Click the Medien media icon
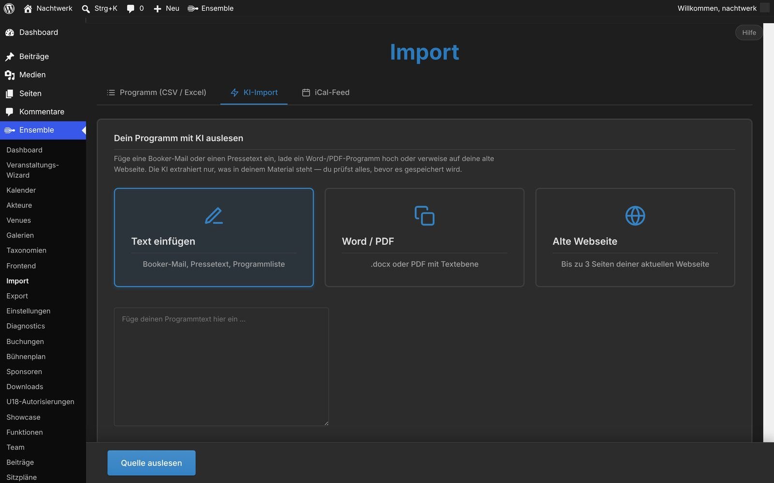Screen dimensions: 774x483 coord(10,75)
